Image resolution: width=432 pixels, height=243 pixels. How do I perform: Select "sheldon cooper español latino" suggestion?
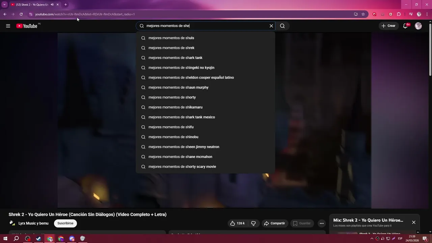pyautogui.click(x=205, y=78)
